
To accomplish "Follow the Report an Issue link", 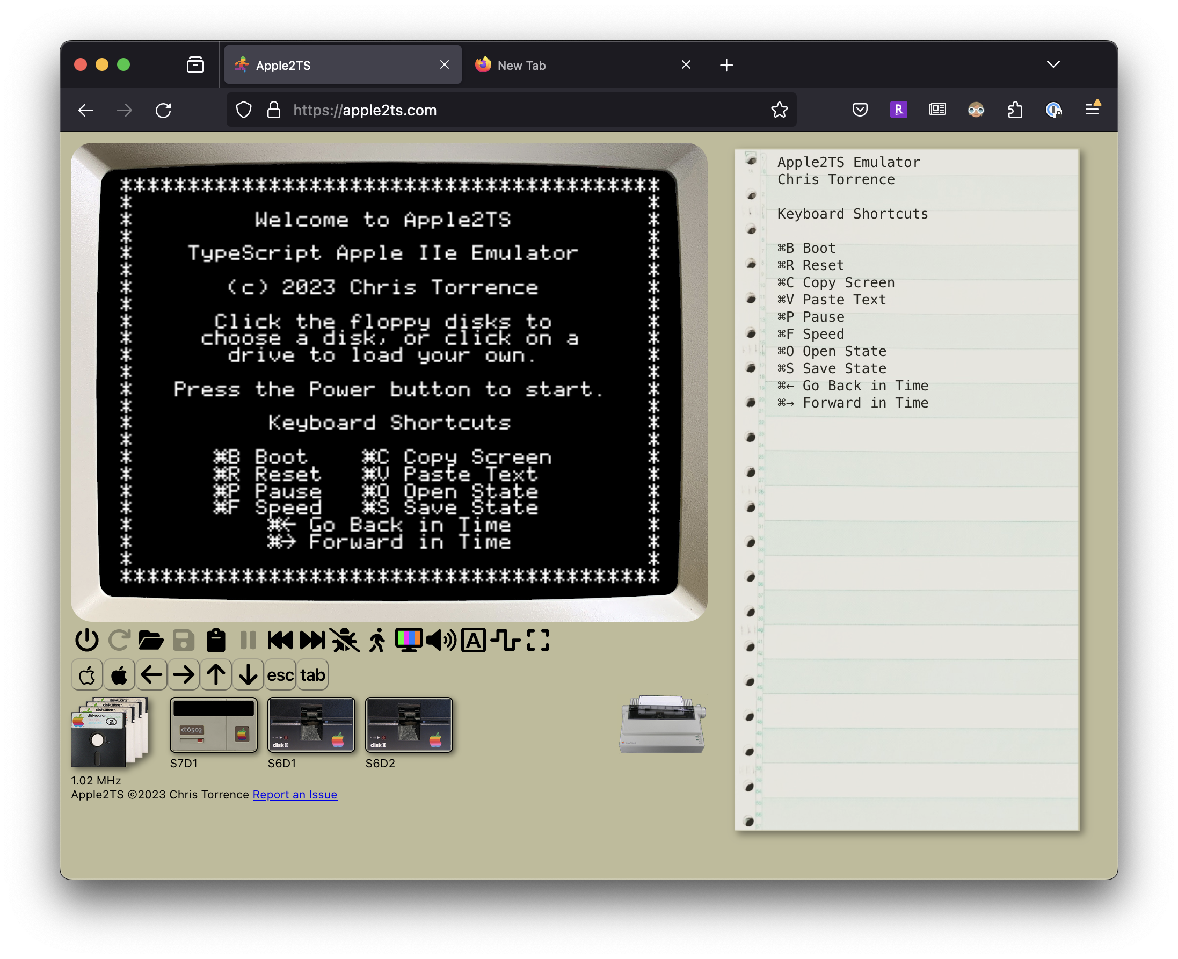I will pos(294,794).
